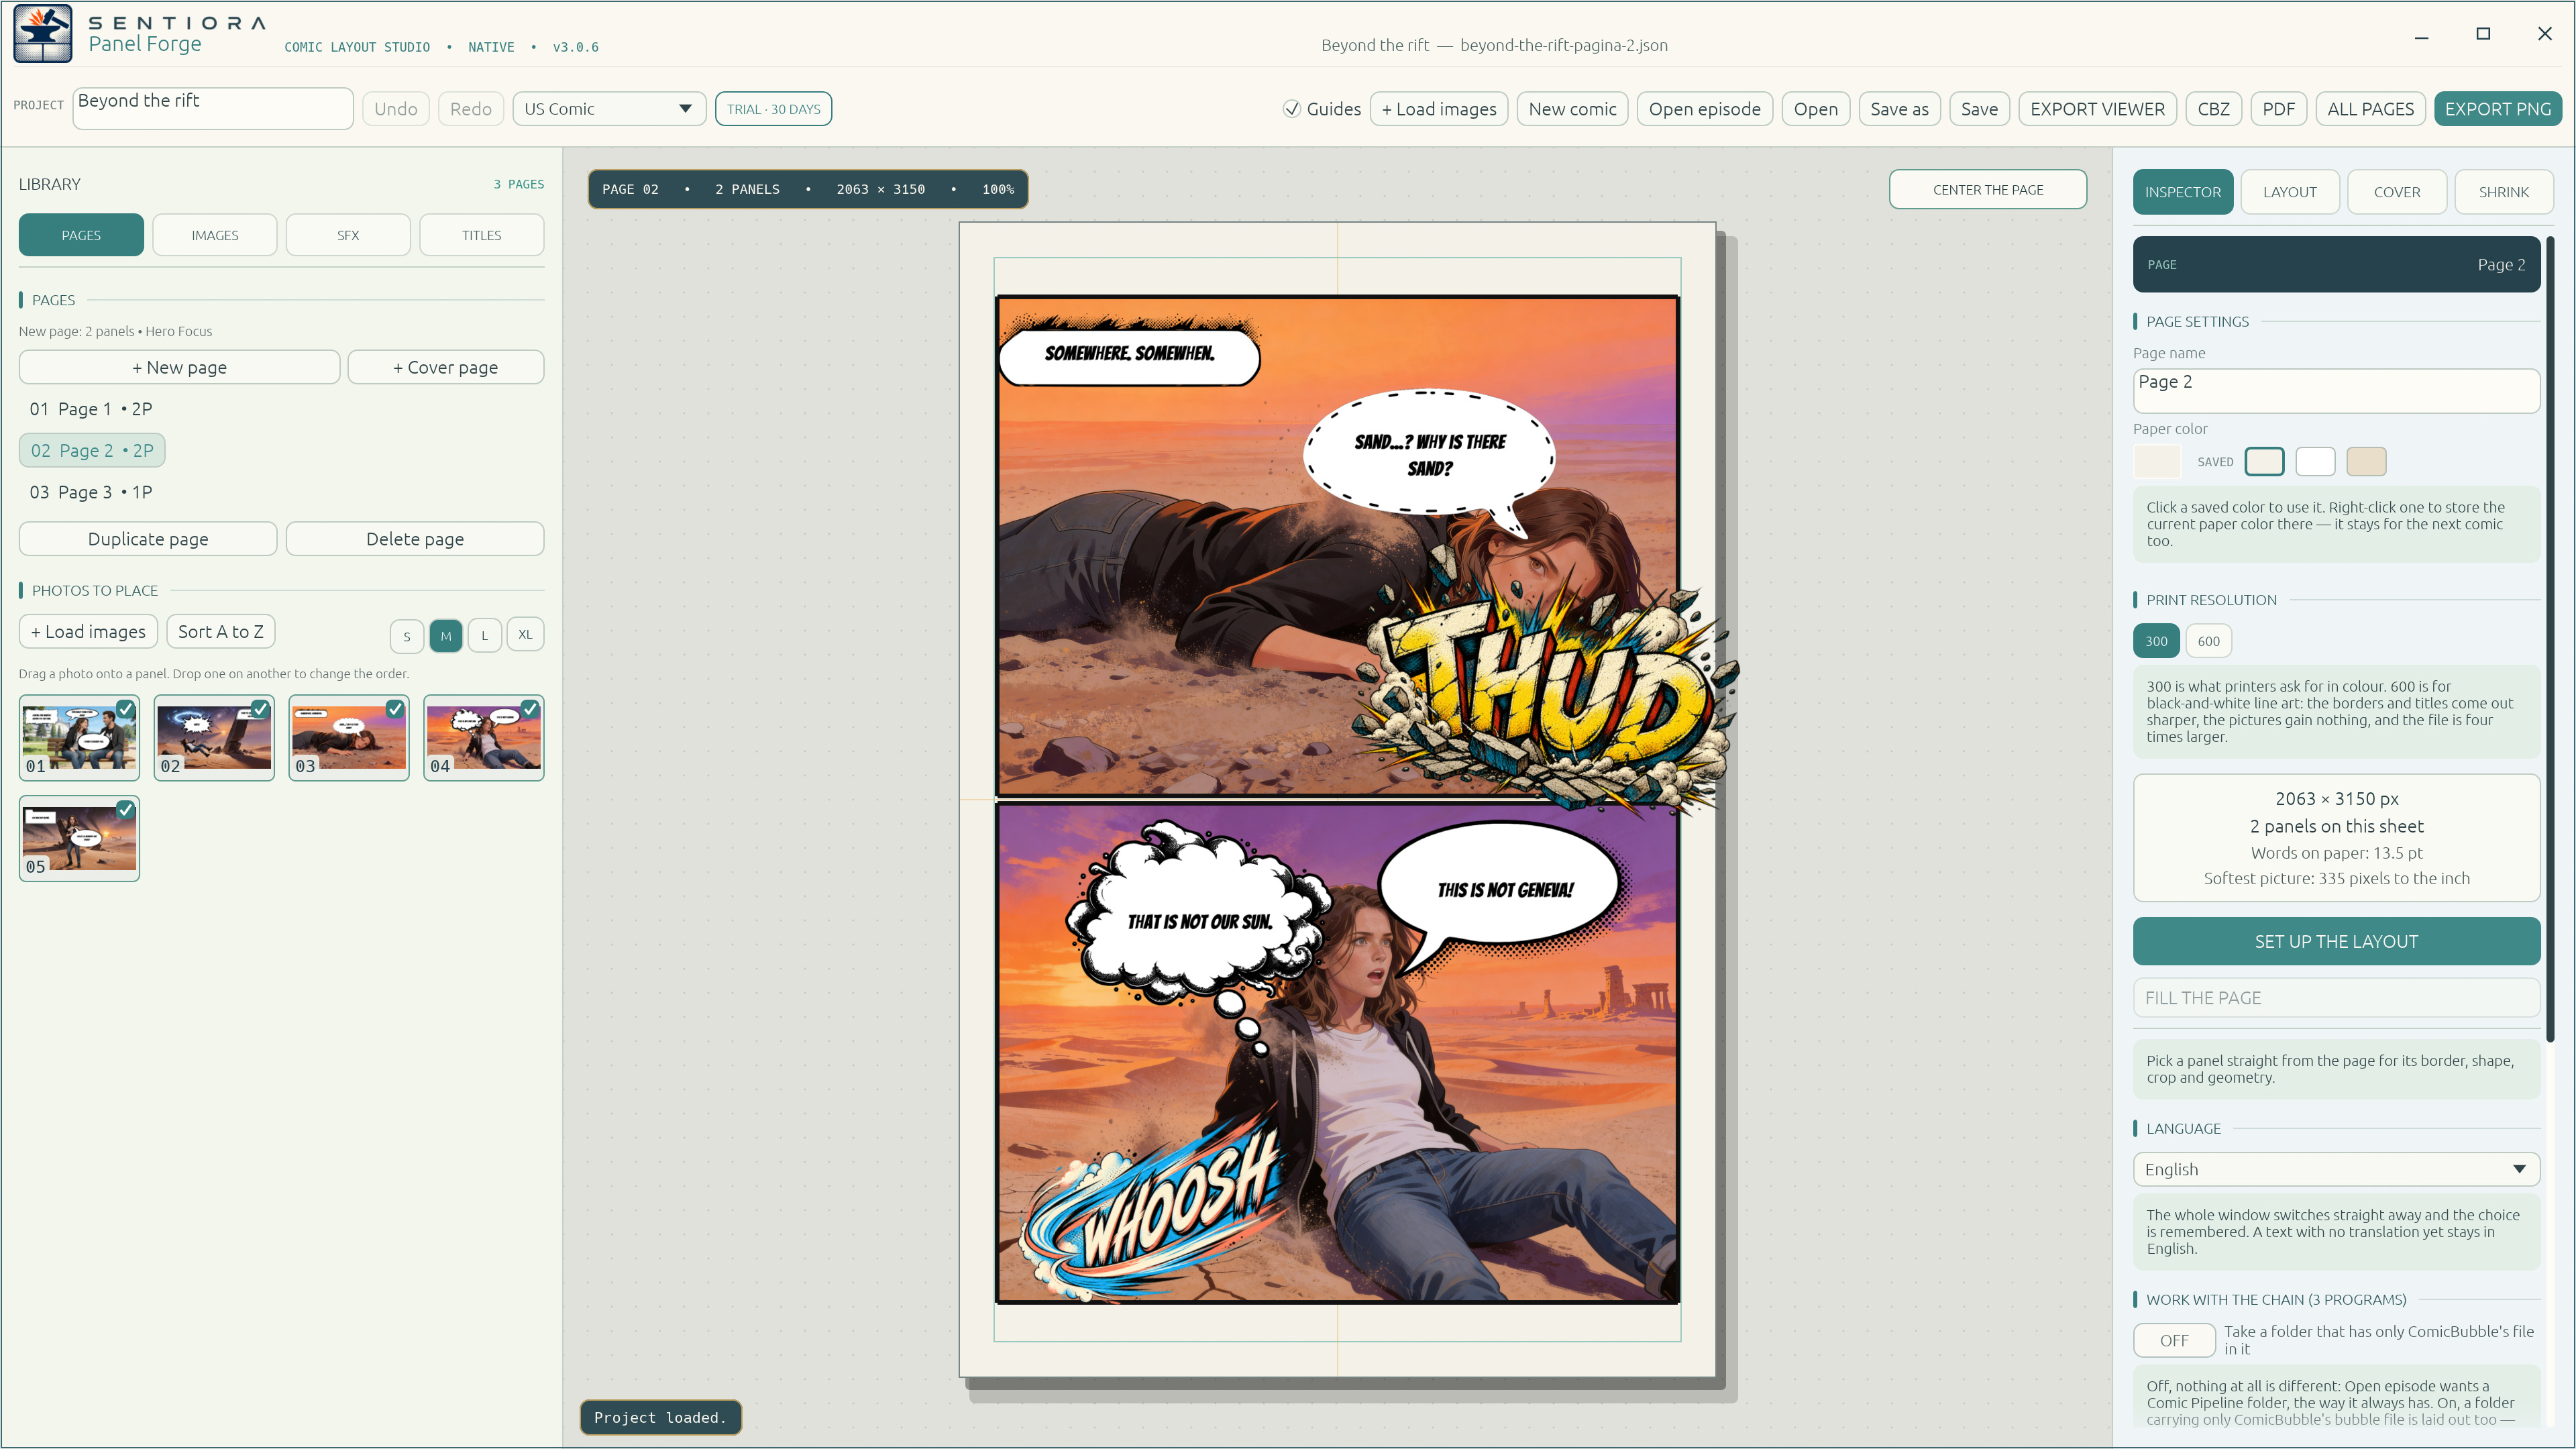Click Sort A to Z button

pos(221,632)
